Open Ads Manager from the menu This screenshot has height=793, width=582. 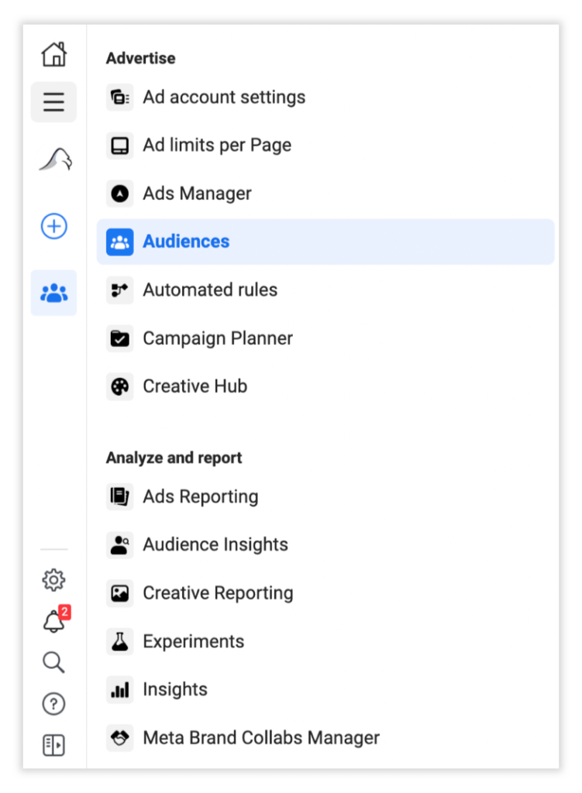198,194
